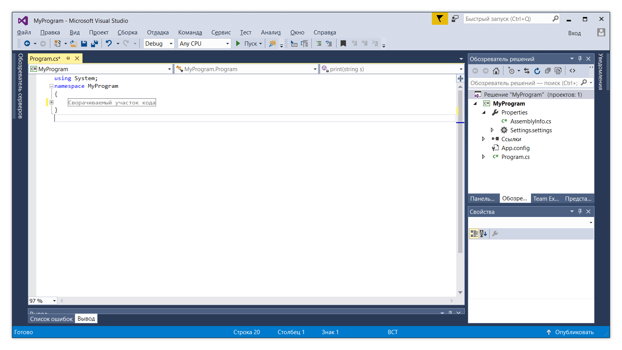Image resolution: width=622 pixels, height=350 pixels.
Task: Save the current file with the floppy icon
Action: [84, 44]
